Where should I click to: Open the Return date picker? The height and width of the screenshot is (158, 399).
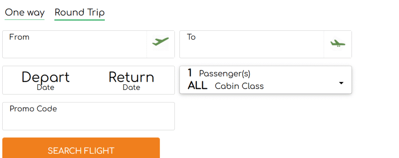click(x=131, y=80)
